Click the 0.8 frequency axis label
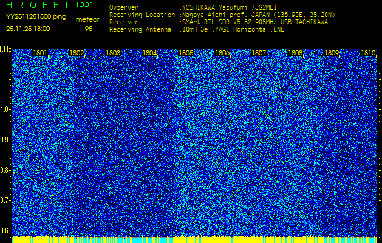 point(5,170)
